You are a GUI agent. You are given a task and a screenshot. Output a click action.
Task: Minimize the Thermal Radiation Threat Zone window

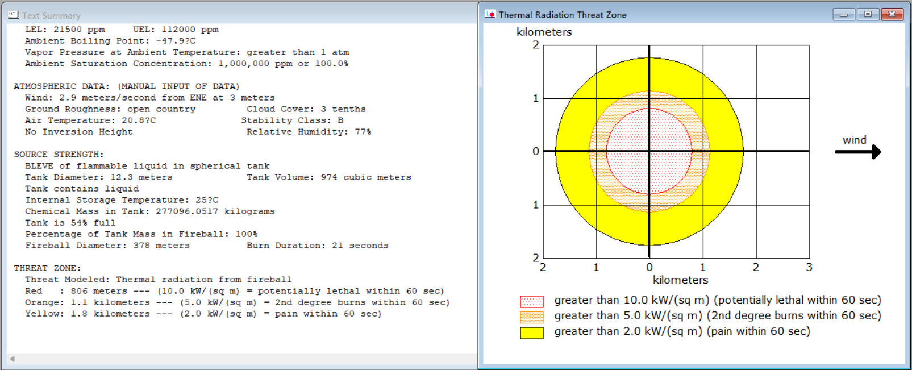[x=843, y=14]
